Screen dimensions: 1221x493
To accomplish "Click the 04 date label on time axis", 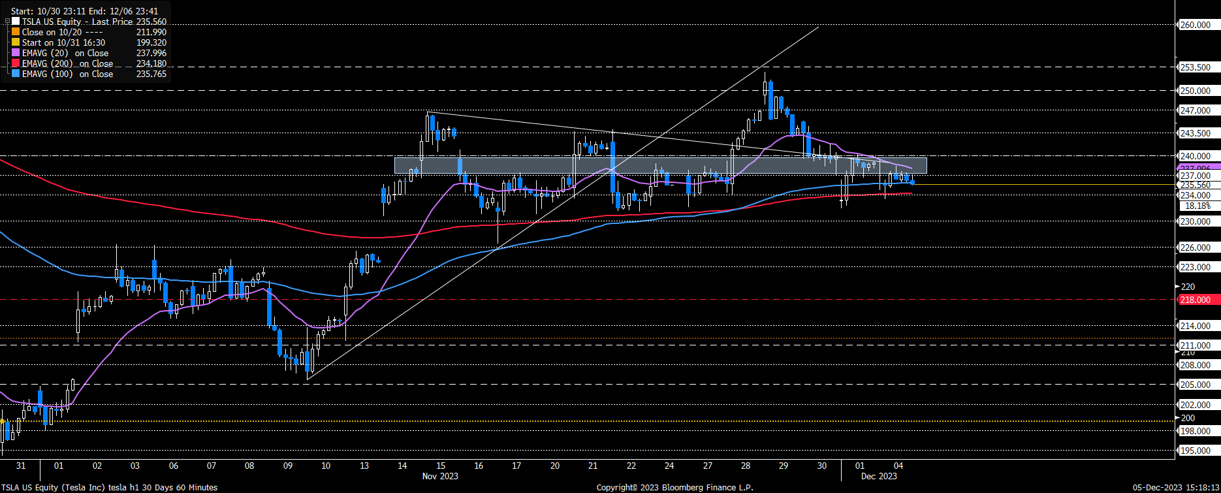I will (898, 466).
